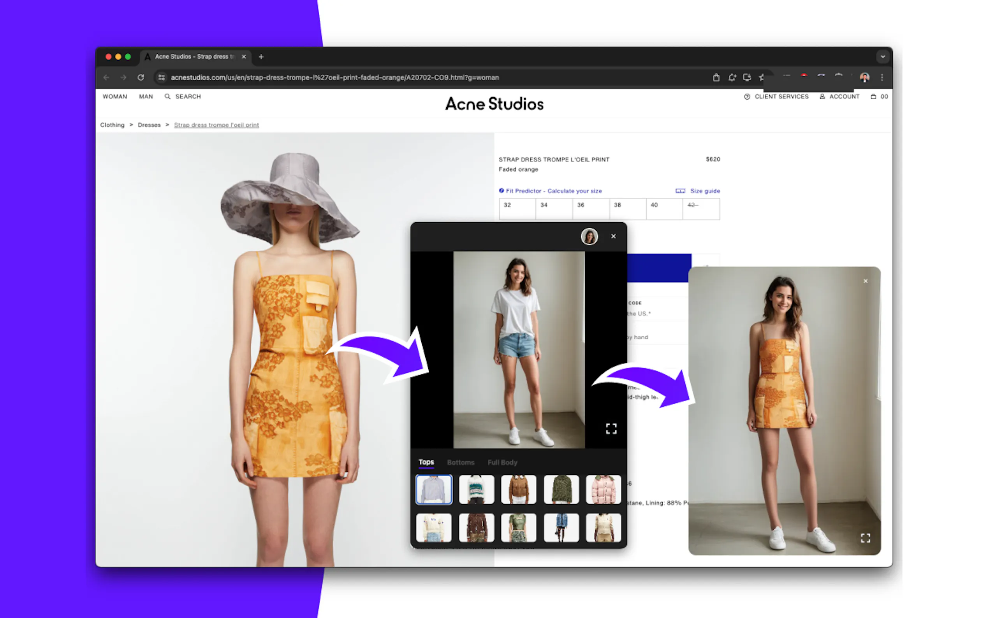The height and width of the screenshot is (618, 989).
Task: Close the try-on result image panel
Action: (865, 281)
